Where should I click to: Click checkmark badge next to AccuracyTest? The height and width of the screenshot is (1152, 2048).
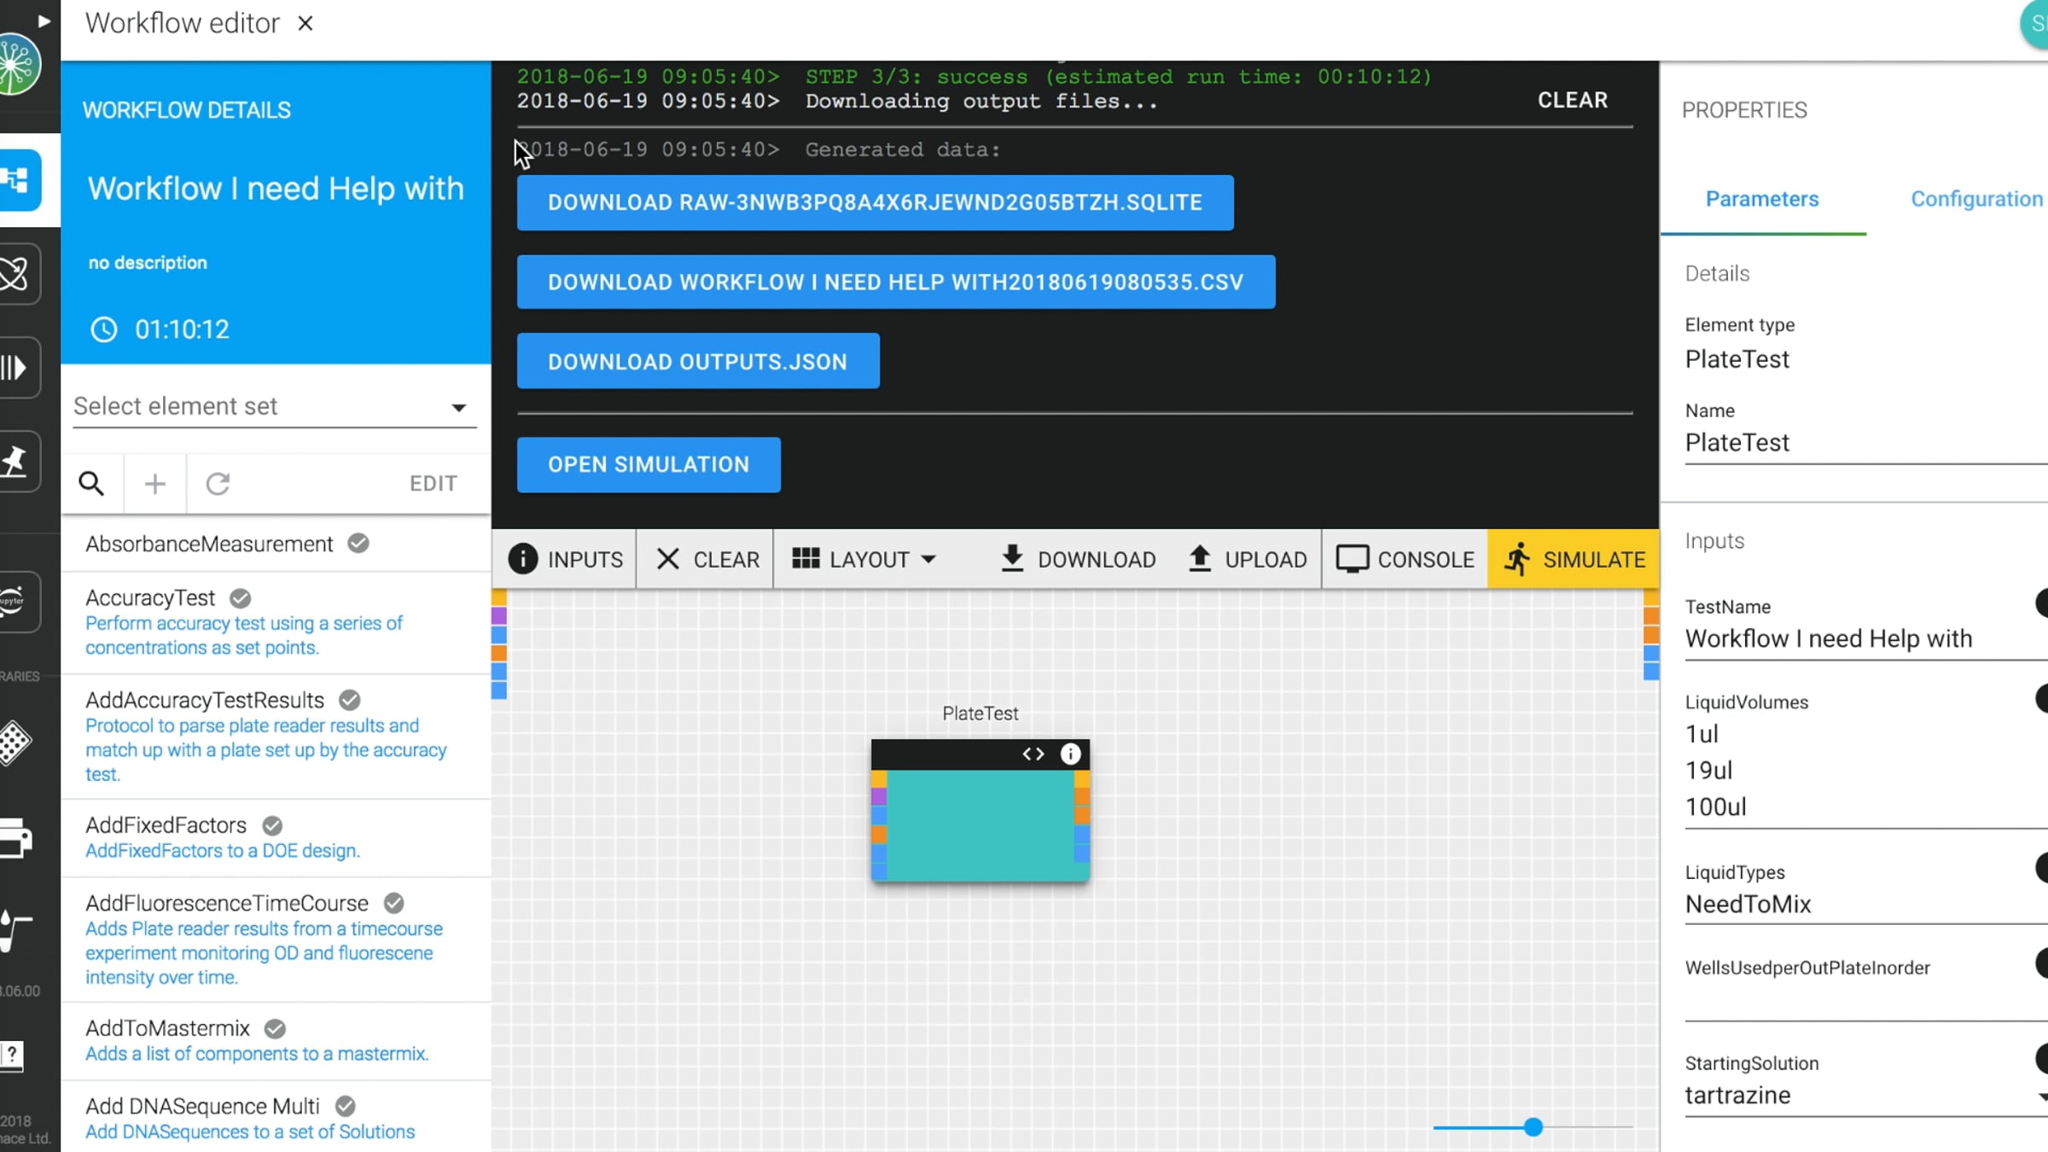[x=241, y=598]
